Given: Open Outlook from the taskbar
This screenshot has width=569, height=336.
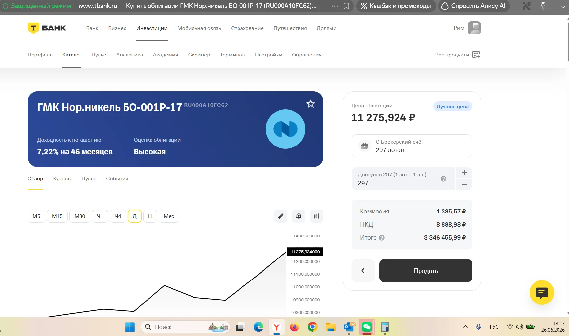Looking at the screenshot, I should point(349,327).
